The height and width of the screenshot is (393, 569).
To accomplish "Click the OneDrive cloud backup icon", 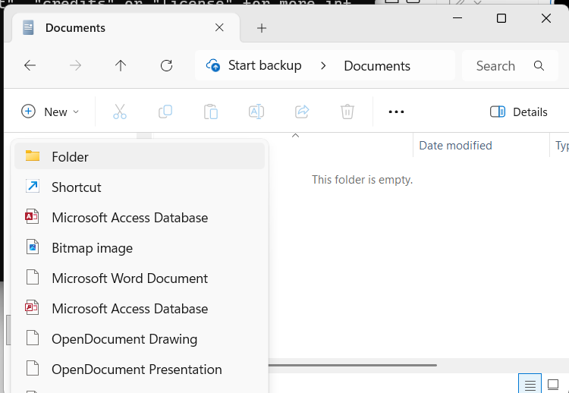I will click(x=213, y=66).
